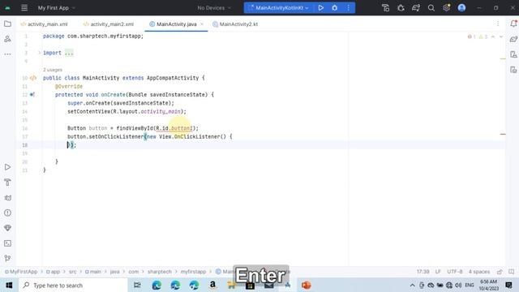Open PowerPoint from taskbar
This screenshot has height=292, width=519.
307,285
